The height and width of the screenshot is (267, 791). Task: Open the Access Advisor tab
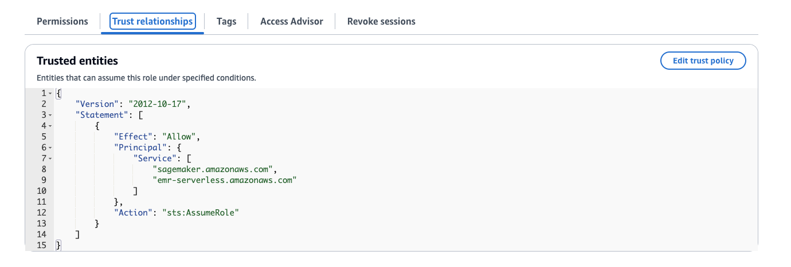click(x=291, y=21)
